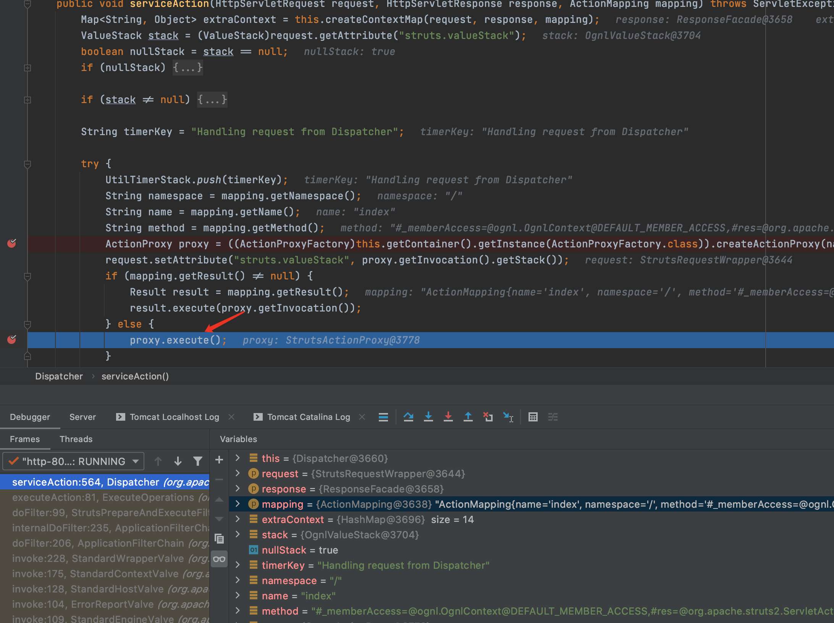Click the Step Over debugger icon

(x=409, y=417)
